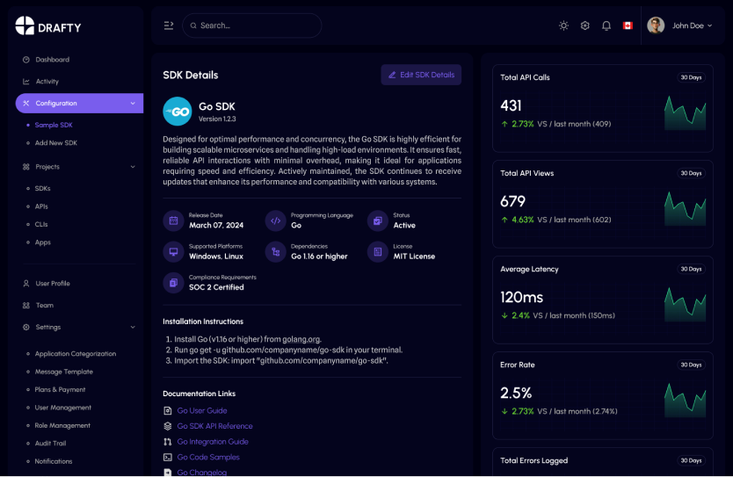Select Add New SDK in sidebar

tap(56, 143)
